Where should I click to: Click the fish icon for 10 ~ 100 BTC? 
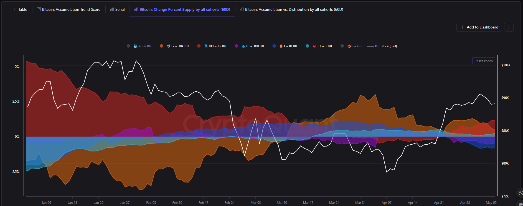click(x=243, y=46)
